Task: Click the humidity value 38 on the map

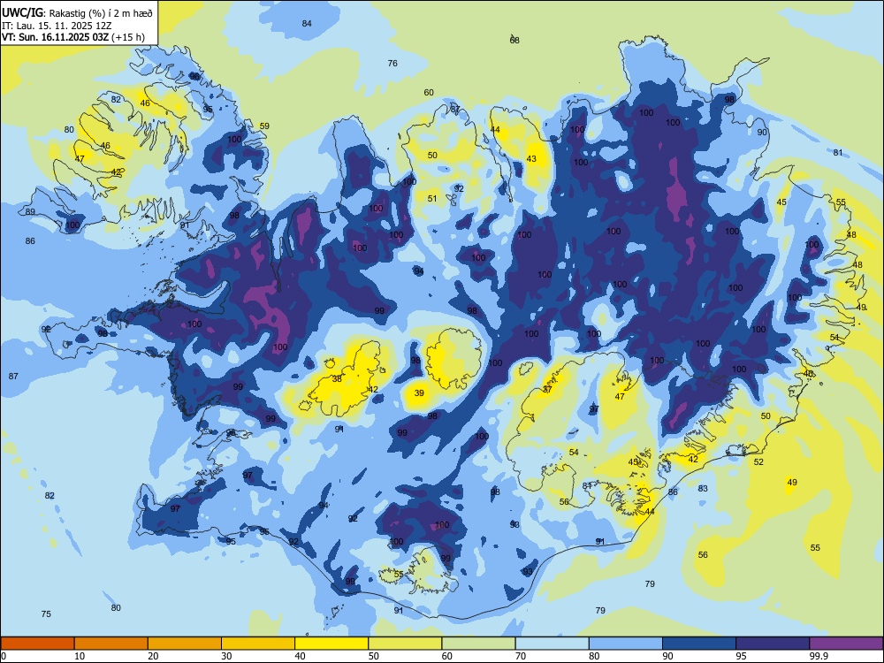Action: click(x=337, y=379)
